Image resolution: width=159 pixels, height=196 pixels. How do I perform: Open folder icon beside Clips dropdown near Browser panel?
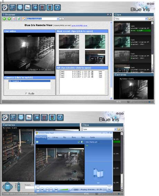click(x=149, y=19)
